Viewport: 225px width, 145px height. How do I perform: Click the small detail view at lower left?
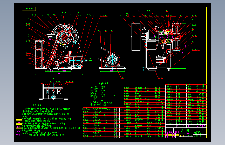(x=53, y=91)
